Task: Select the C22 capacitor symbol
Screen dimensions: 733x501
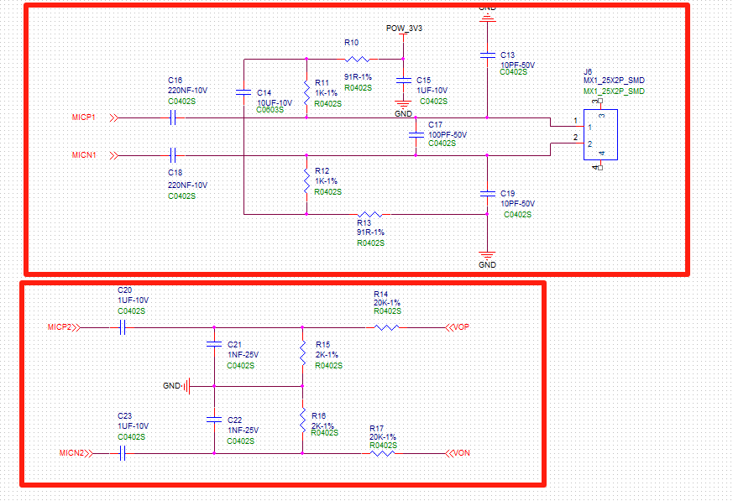Action: tap(214, 420)
